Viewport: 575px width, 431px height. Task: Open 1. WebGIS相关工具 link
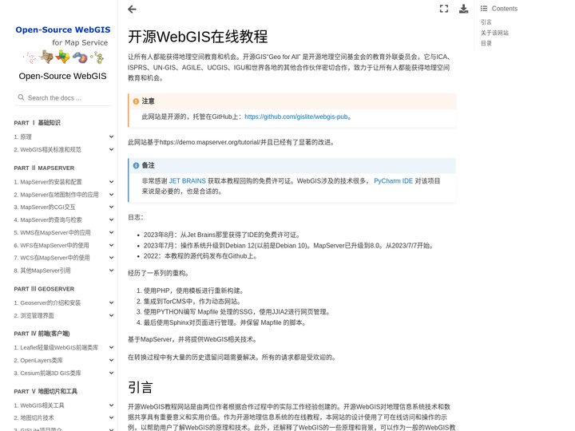(39, 405)
